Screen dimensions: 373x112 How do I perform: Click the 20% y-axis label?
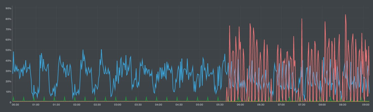pyautogui.click(x=8, y=81)
